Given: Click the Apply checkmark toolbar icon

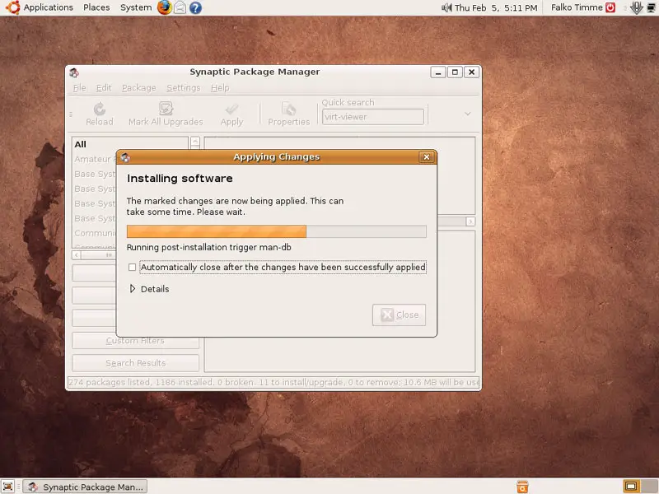Looking at the screenshot, I should (231, 110).
